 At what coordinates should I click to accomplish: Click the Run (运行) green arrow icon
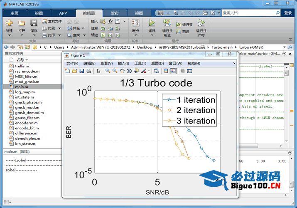152,23
